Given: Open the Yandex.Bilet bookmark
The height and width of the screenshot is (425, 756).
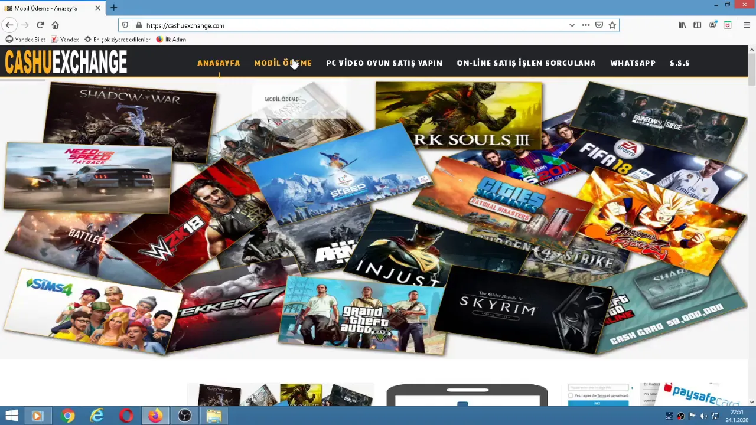Looking at the screenshot, I should pos(25,40).
